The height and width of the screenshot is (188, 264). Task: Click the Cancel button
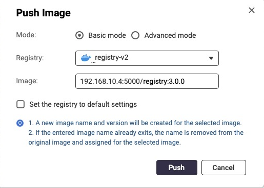(224, 168)
